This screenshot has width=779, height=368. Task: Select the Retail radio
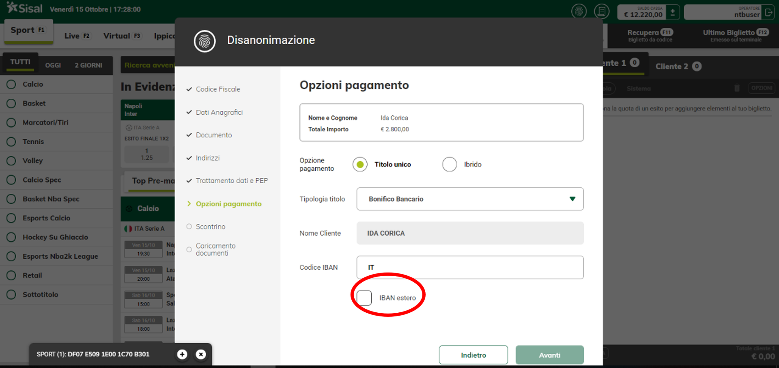click(x=11, y=275)
